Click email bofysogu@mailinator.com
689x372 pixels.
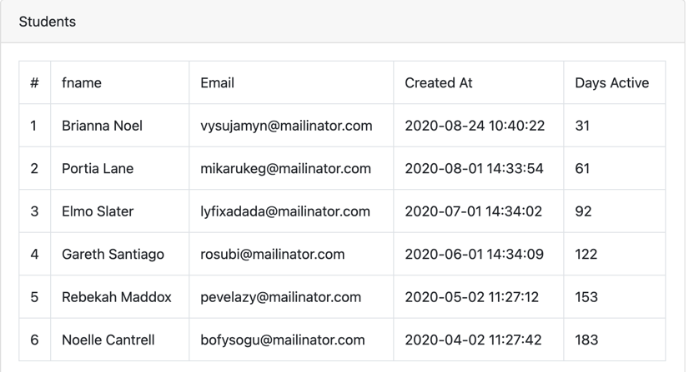(283, 340)
